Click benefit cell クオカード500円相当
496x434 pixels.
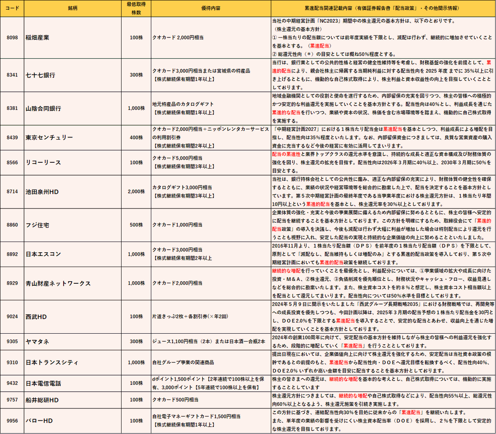pyautogui.click(x=211, y=400)
